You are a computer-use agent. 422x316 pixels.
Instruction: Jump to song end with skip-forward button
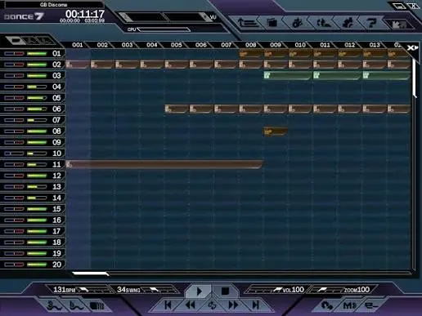click(255, 305)
